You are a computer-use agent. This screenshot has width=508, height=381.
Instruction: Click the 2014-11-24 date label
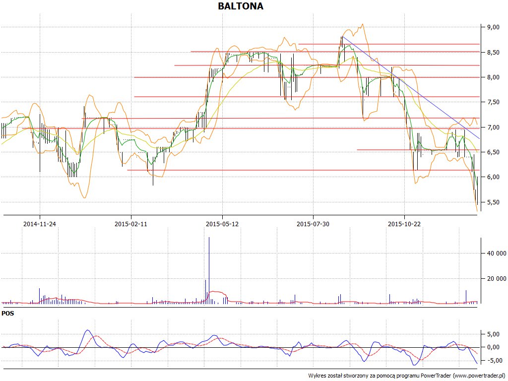point(40,224)
